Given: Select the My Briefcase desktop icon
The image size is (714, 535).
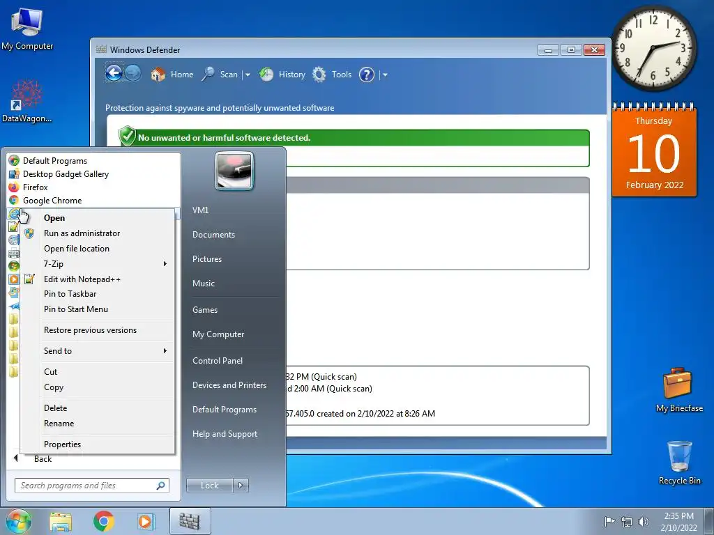Looking at the screenshot, I should (679, 390).
